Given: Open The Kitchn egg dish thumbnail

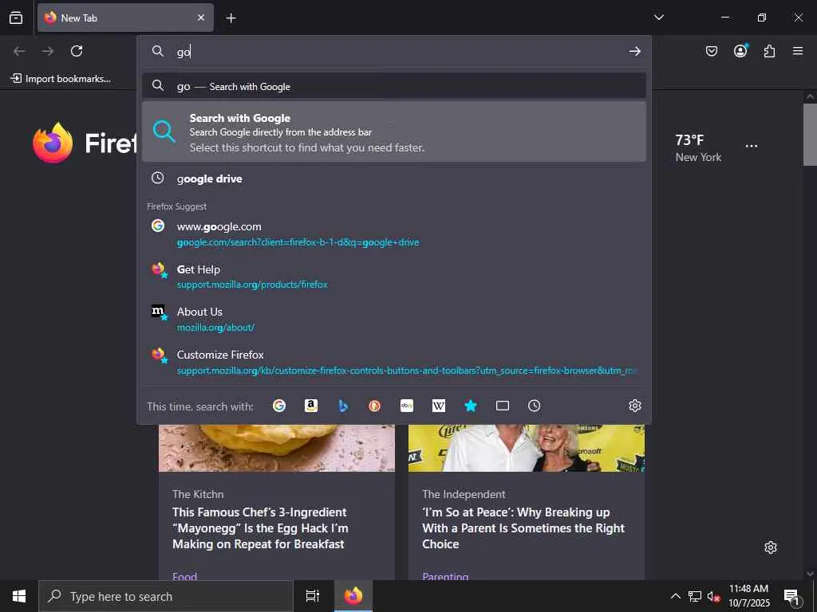Looking at the screenshot, I should [277, 448].
